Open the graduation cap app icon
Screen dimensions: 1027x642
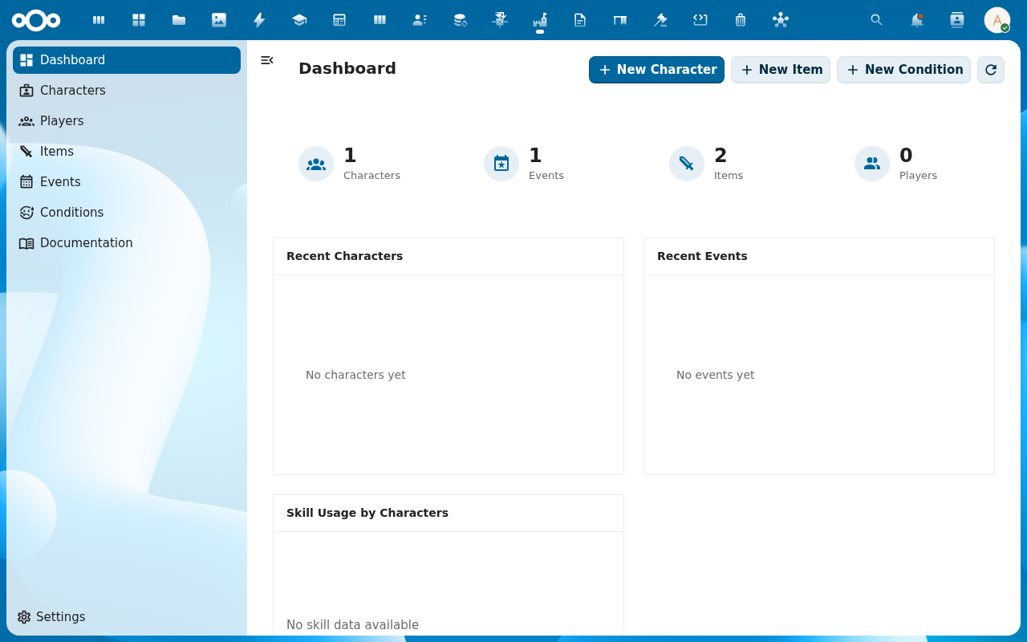(x=299, y=20)
